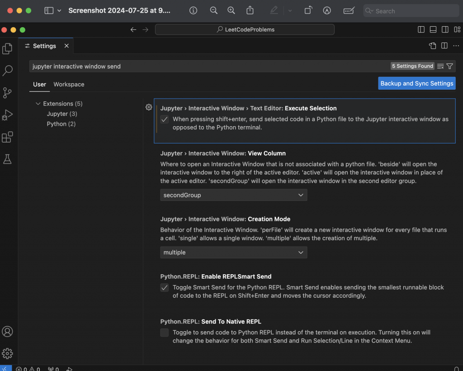Zoom in using Preview toolbar
463x371 pixels.
pyautogui.click(x=231, y=11)
